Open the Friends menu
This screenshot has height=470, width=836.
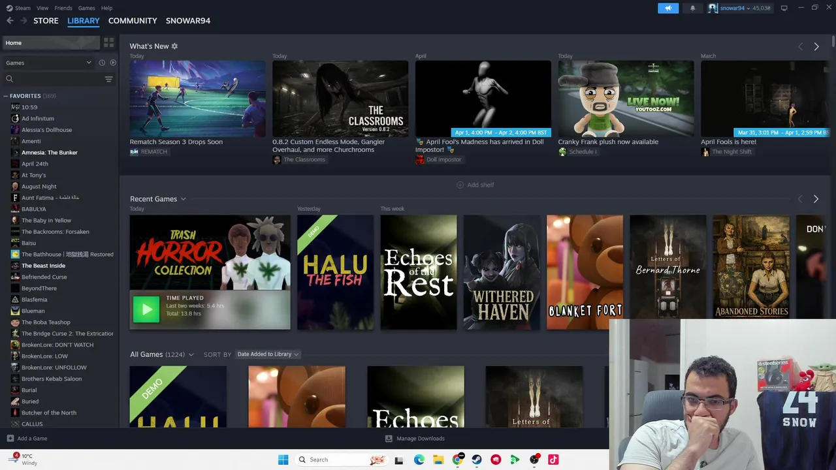click(63, 8)
